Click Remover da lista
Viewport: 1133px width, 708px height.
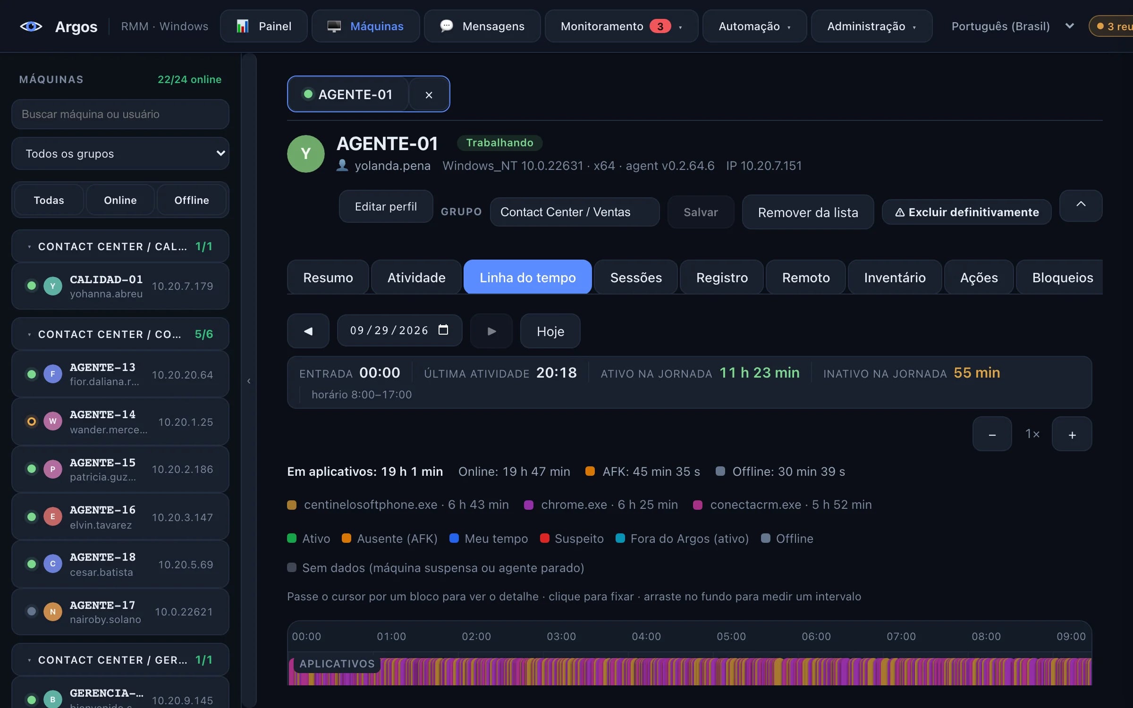pyautogui.click(x=808, y=212)
